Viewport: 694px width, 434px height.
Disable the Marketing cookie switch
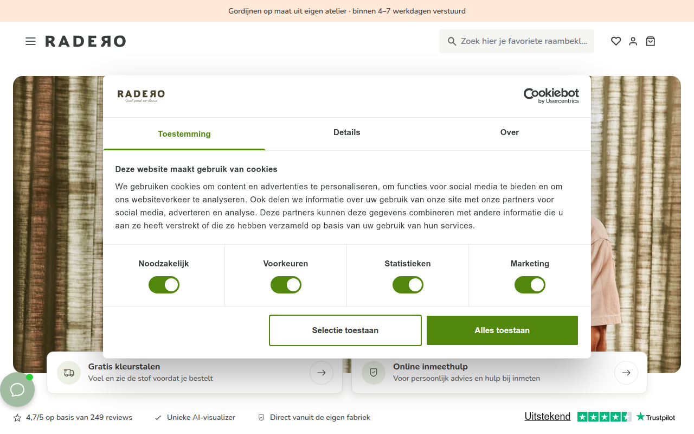tap(530, 285)
